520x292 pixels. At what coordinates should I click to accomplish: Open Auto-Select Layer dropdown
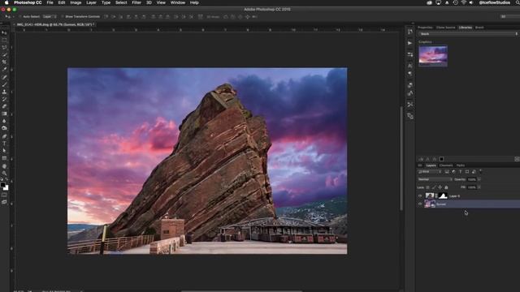pos(50,16)
